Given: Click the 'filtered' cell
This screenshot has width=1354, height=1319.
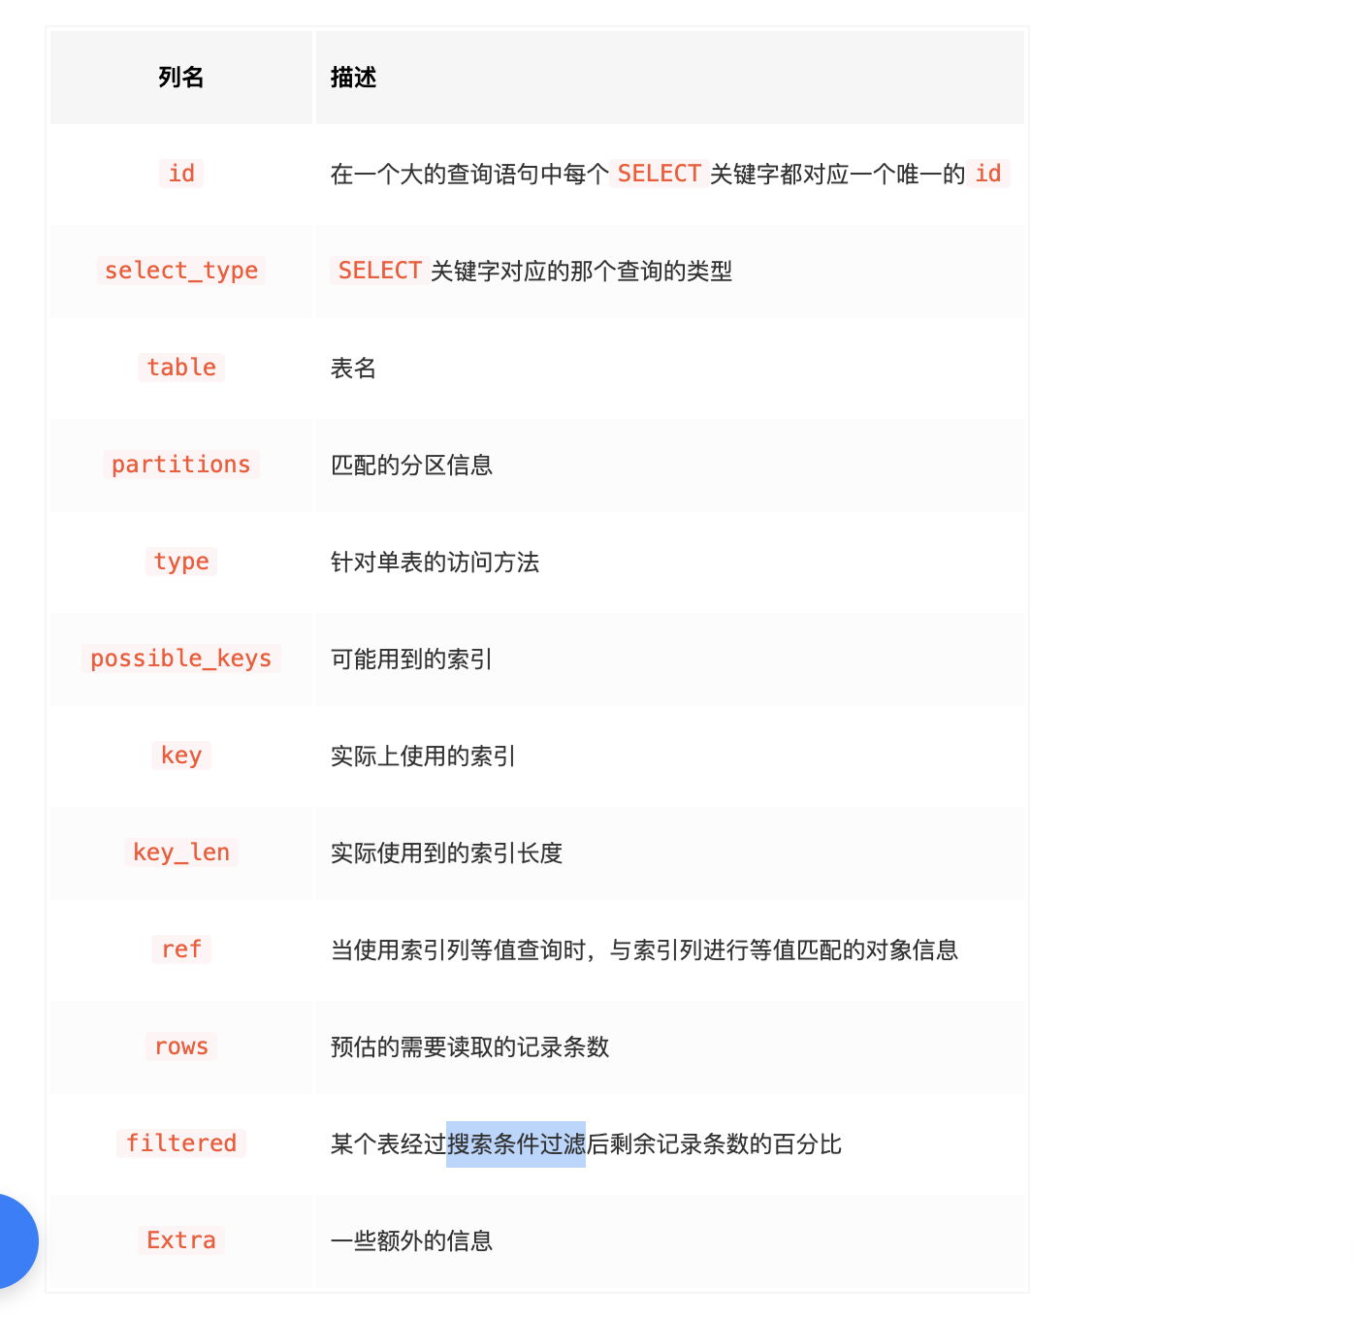Looking at the screenshot, I should coord(181,1143).
